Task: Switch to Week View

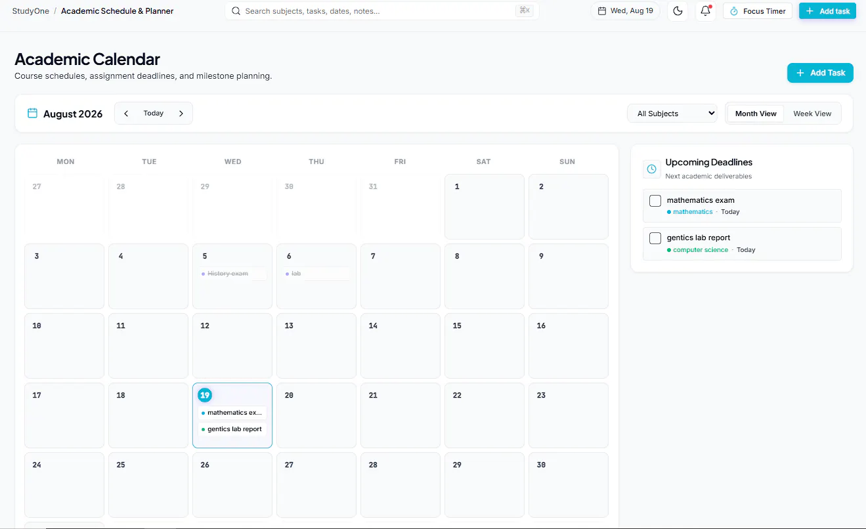Action: click(x=812, y=114)
